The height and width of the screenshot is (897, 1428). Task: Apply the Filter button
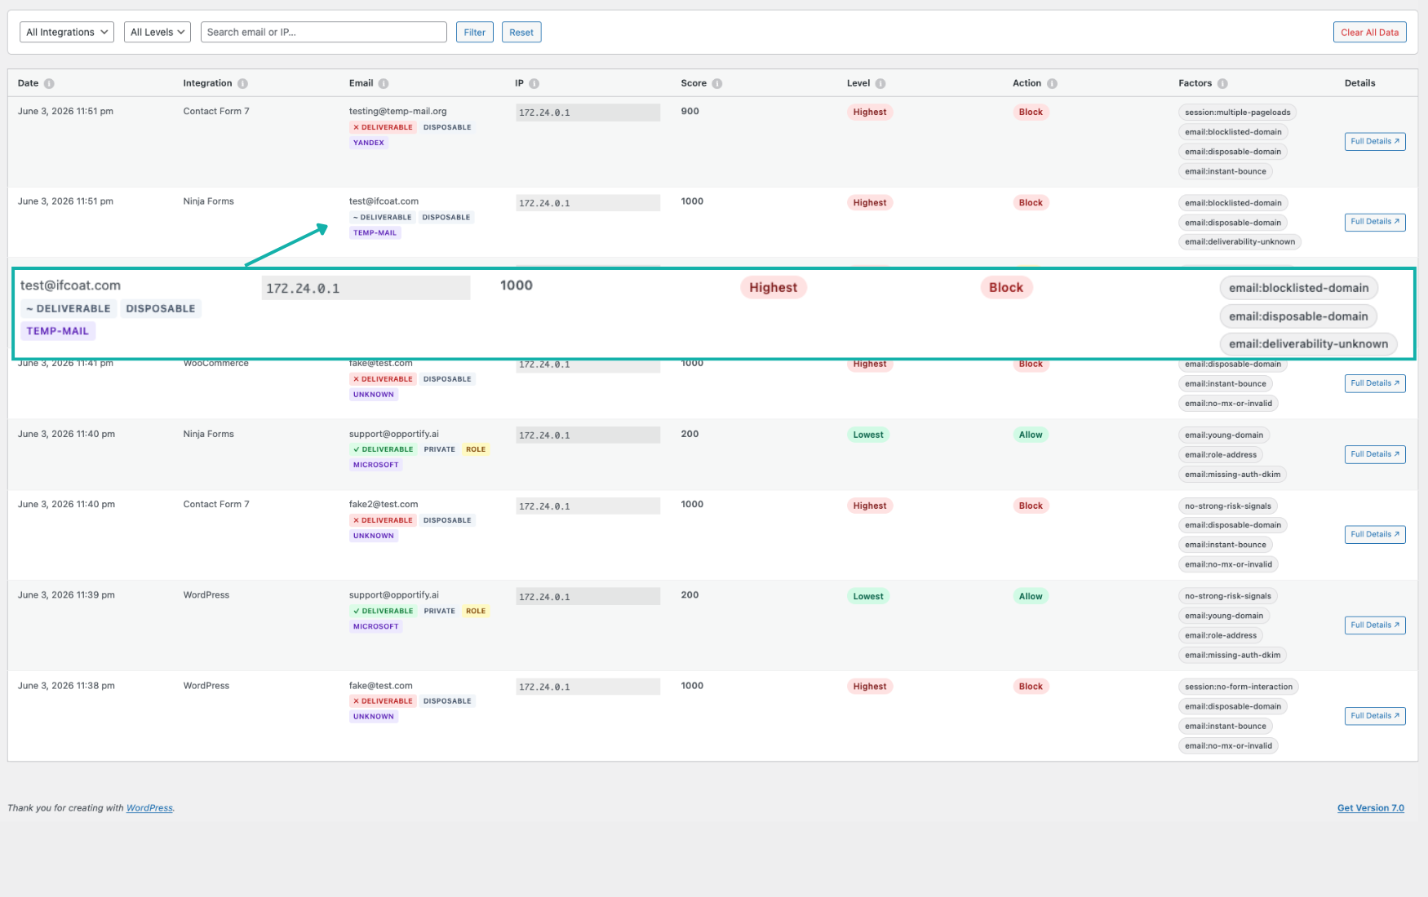point(474,32)
